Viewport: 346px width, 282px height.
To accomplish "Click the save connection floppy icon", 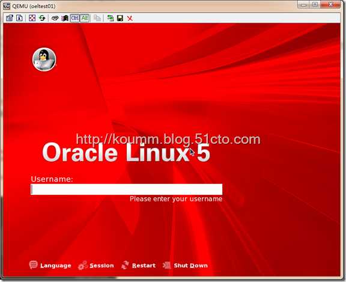I will point(120,18).
